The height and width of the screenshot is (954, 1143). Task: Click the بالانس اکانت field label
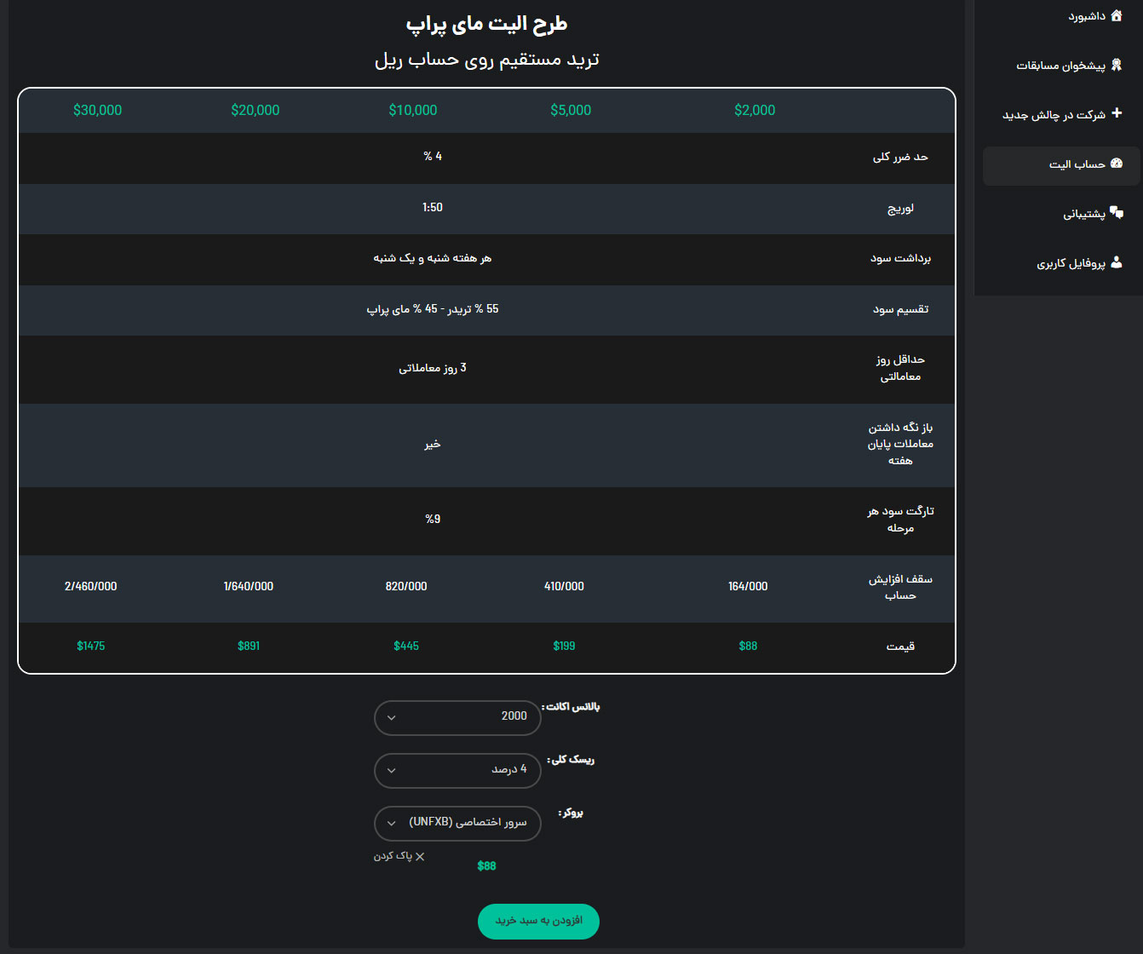tap(571, 707)
